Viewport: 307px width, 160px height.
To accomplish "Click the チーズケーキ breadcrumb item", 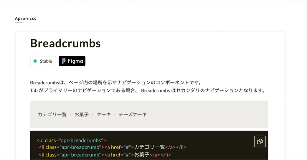I will click(132, 115).
